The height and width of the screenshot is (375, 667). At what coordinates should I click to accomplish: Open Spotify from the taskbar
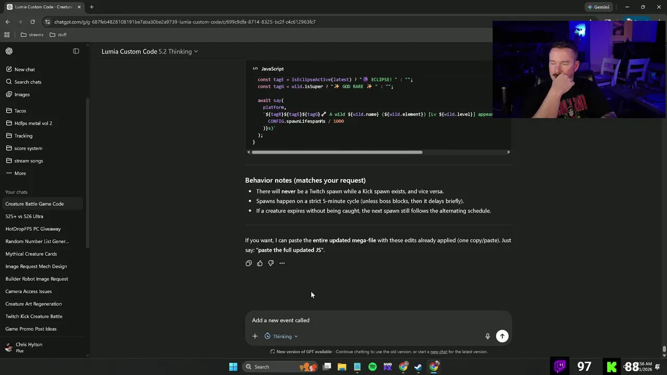coord(372,367)
